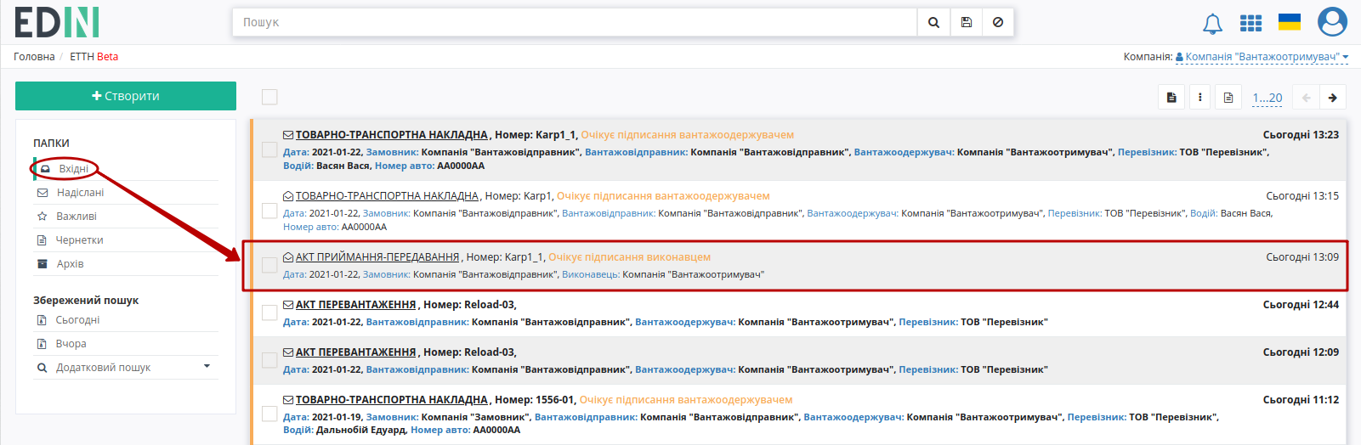The image size is (1361, 445).
Task: Click the Створити button
Action: (126, 96)
